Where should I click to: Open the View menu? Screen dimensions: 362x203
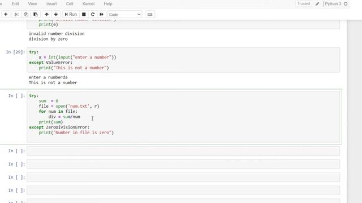(32, 4)
